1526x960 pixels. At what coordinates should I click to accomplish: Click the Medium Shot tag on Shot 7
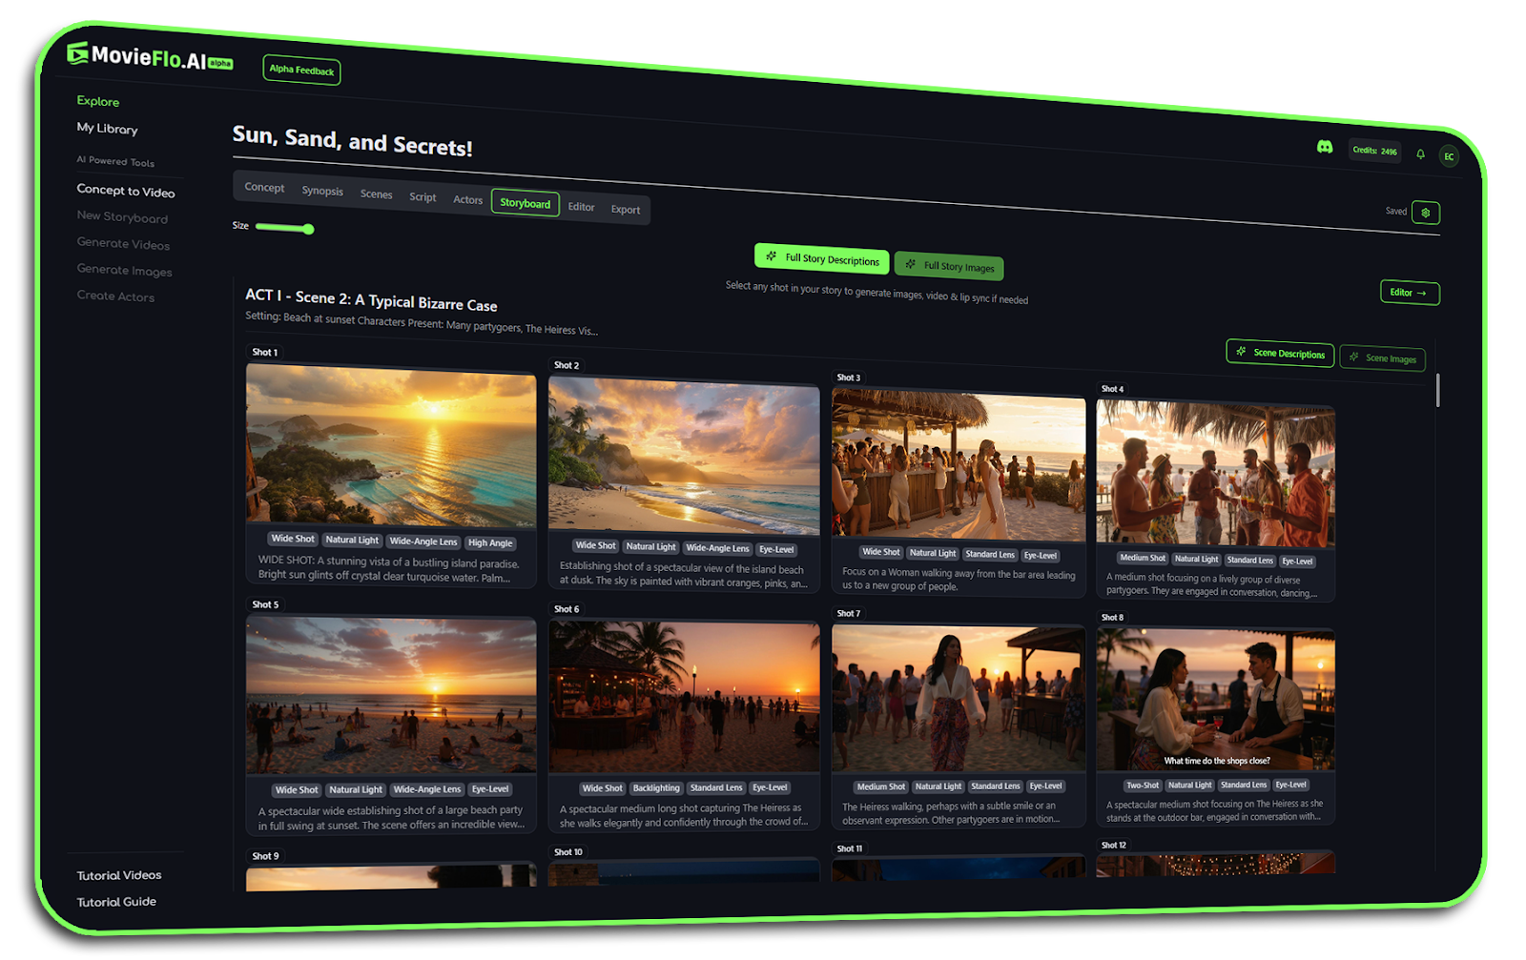(x=880, y=786)
